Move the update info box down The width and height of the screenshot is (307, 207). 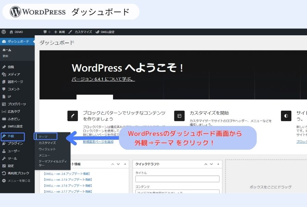(118, 164)
